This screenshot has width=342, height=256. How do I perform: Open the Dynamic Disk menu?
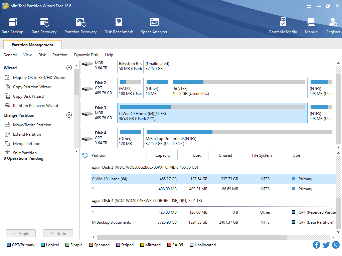[86, 55]
